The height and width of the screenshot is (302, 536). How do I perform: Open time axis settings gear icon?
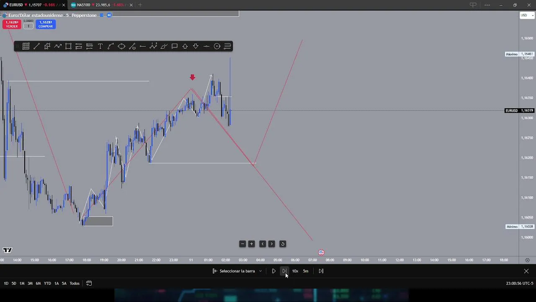(528, 260)
